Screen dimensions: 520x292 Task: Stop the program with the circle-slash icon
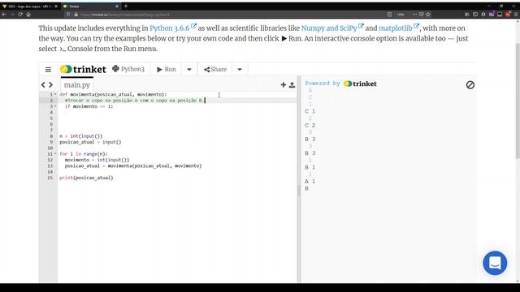point(470,85)
